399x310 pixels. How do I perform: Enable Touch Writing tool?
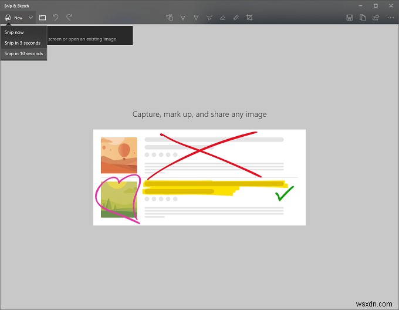(x=170, y=18)
